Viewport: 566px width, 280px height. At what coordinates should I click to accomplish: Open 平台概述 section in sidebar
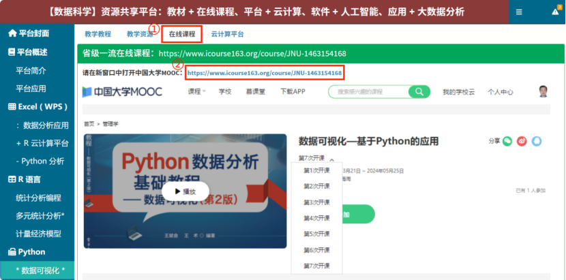[28, 52]
